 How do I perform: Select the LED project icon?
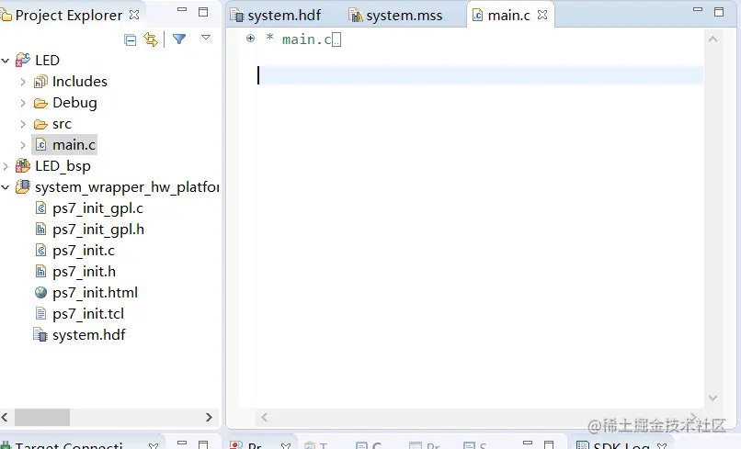[x=23, y=60]
